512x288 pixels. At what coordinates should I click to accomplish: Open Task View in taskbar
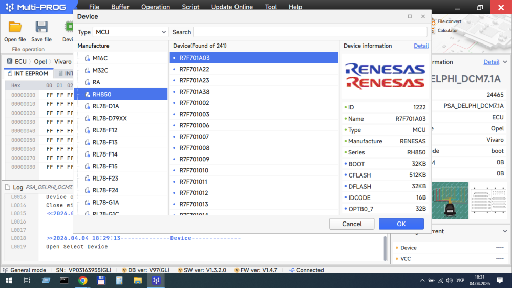[27, 280]
